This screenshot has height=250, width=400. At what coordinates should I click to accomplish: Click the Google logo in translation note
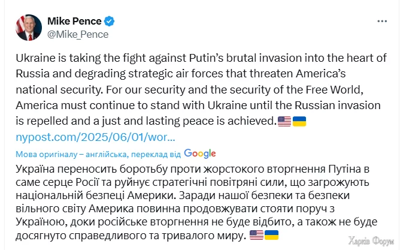(200, 153)
